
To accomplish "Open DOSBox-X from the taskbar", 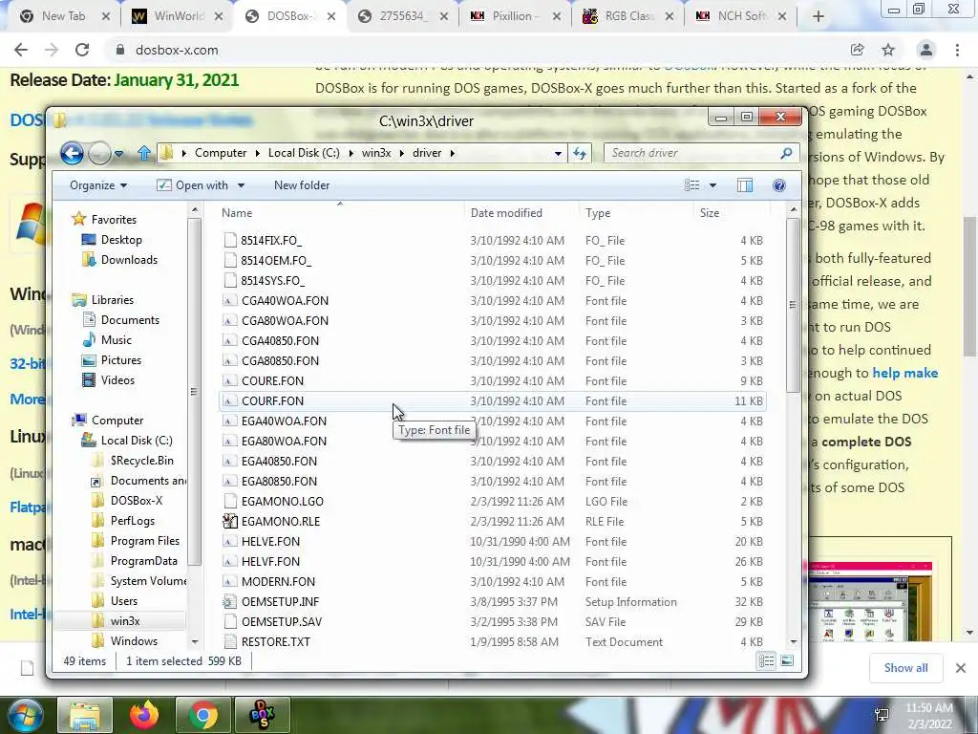I will (x=262, y=715).
